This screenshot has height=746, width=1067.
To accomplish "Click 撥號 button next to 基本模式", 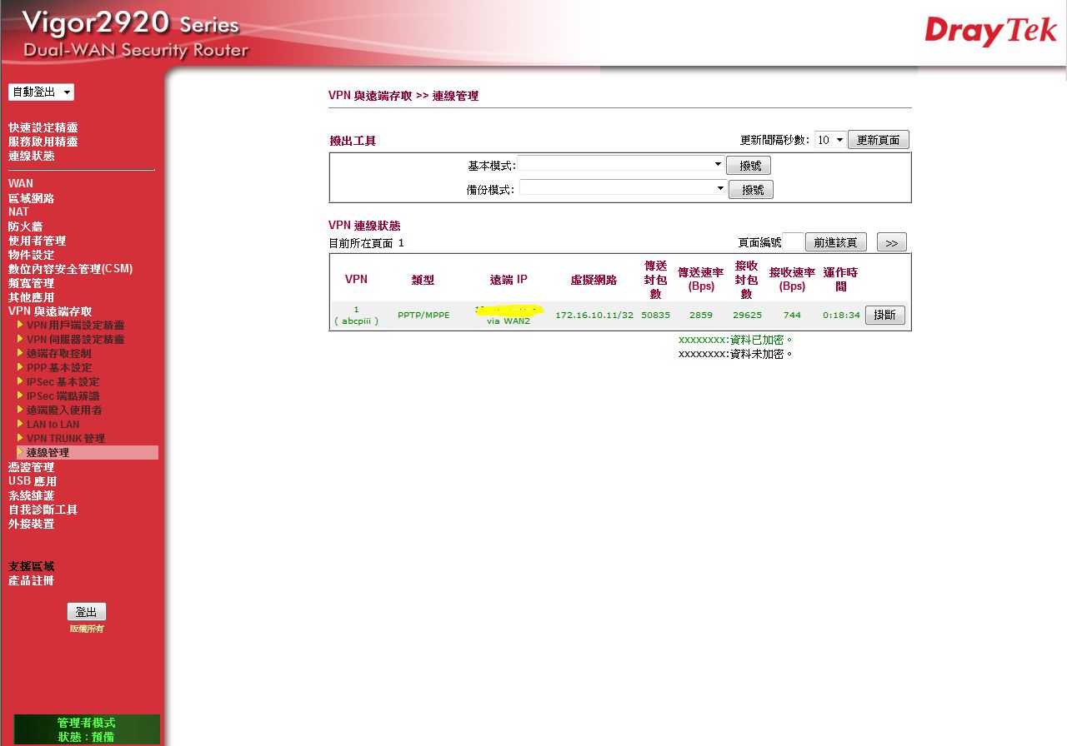I will (748, 166).
